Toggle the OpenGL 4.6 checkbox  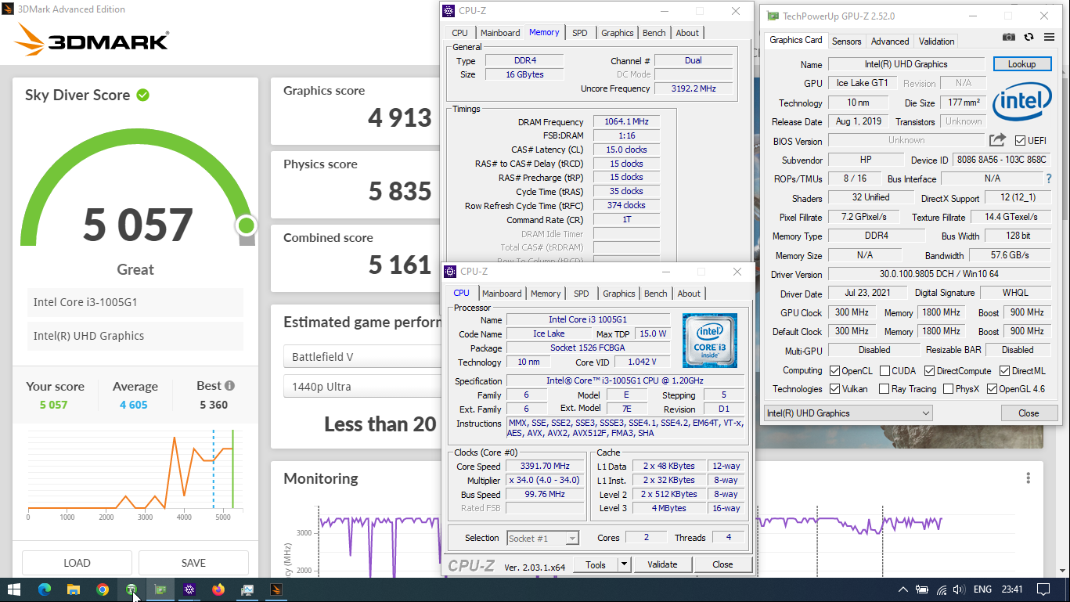(x=993, y=389)
